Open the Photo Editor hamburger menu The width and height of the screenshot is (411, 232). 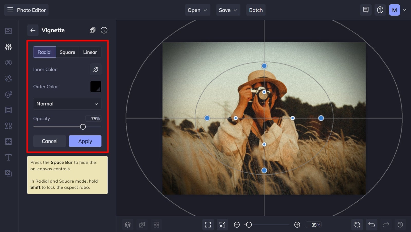10,10
